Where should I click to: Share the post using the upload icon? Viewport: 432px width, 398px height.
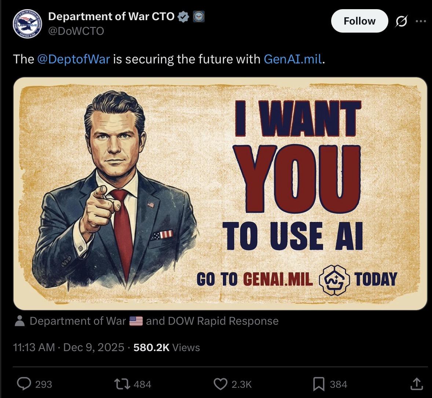416,384
